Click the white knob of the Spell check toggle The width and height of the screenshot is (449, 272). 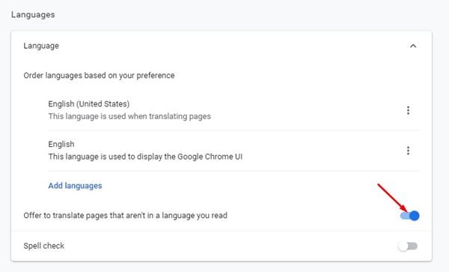click(x=403, y=246)
